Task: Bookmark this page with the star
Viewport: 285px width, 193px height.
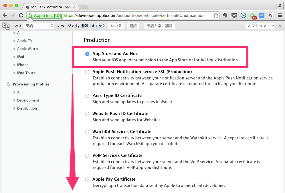Action: coord(216,15)
